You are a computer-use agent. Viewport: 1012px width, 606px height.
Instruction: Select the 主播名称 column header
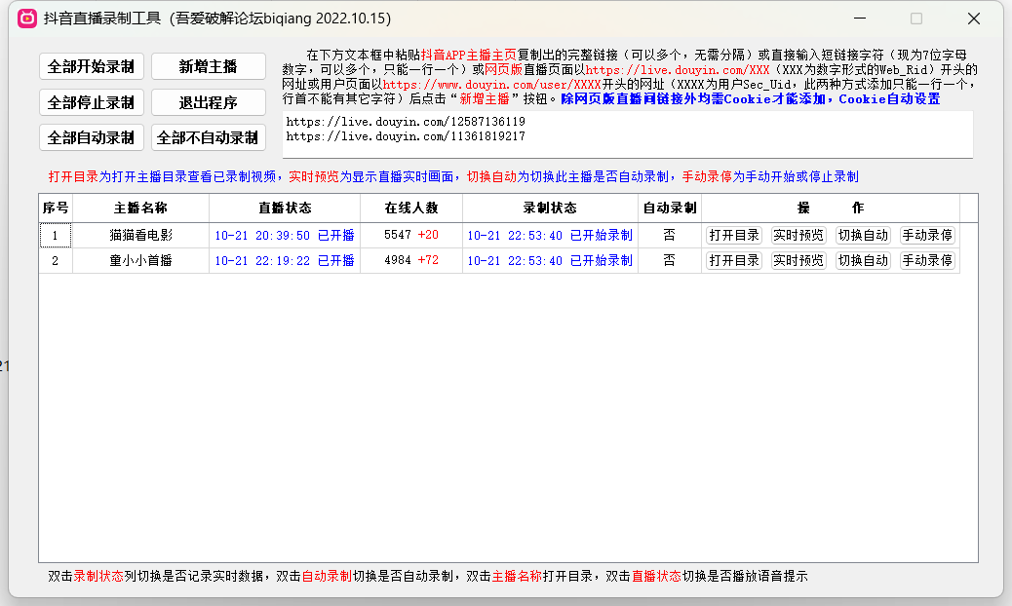coord(140,208)
